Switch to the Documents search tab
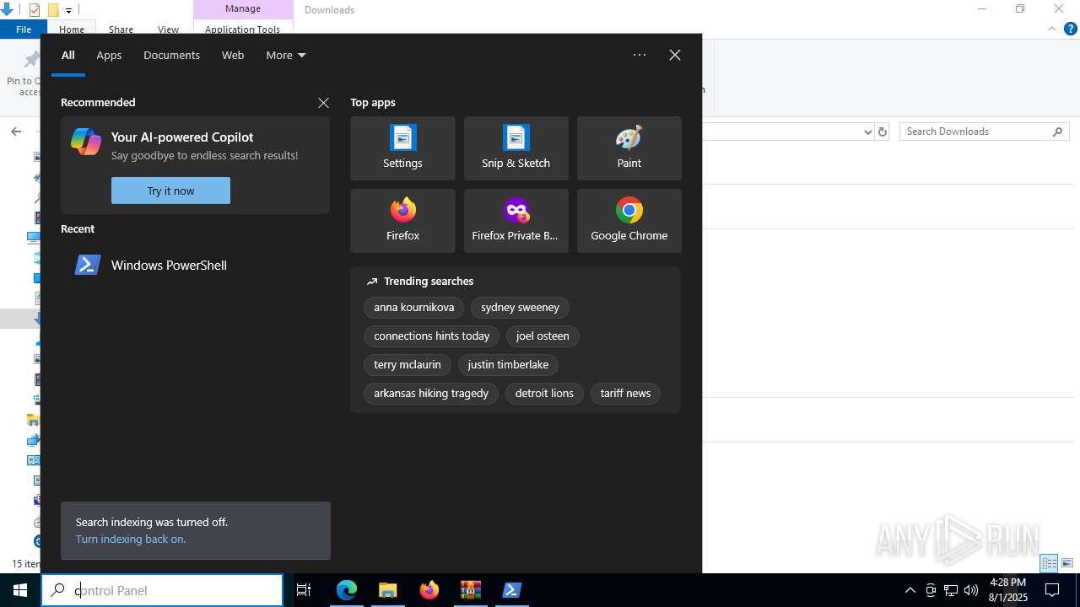This screenshot has height=607, width=1080. click(x=171, y=55)
